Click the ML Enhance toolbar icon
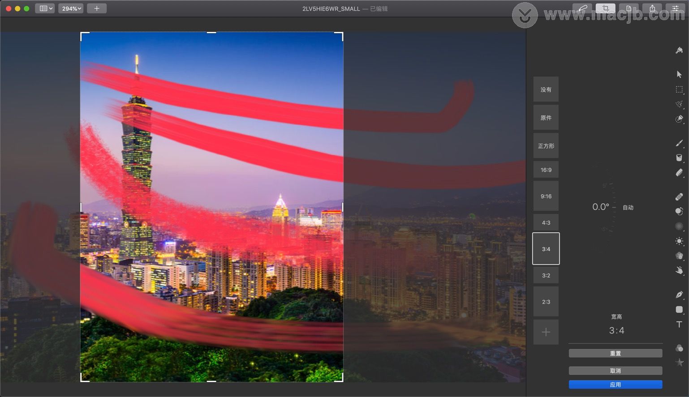This screenshot has height=397, width=689. [x=582, y=8]
